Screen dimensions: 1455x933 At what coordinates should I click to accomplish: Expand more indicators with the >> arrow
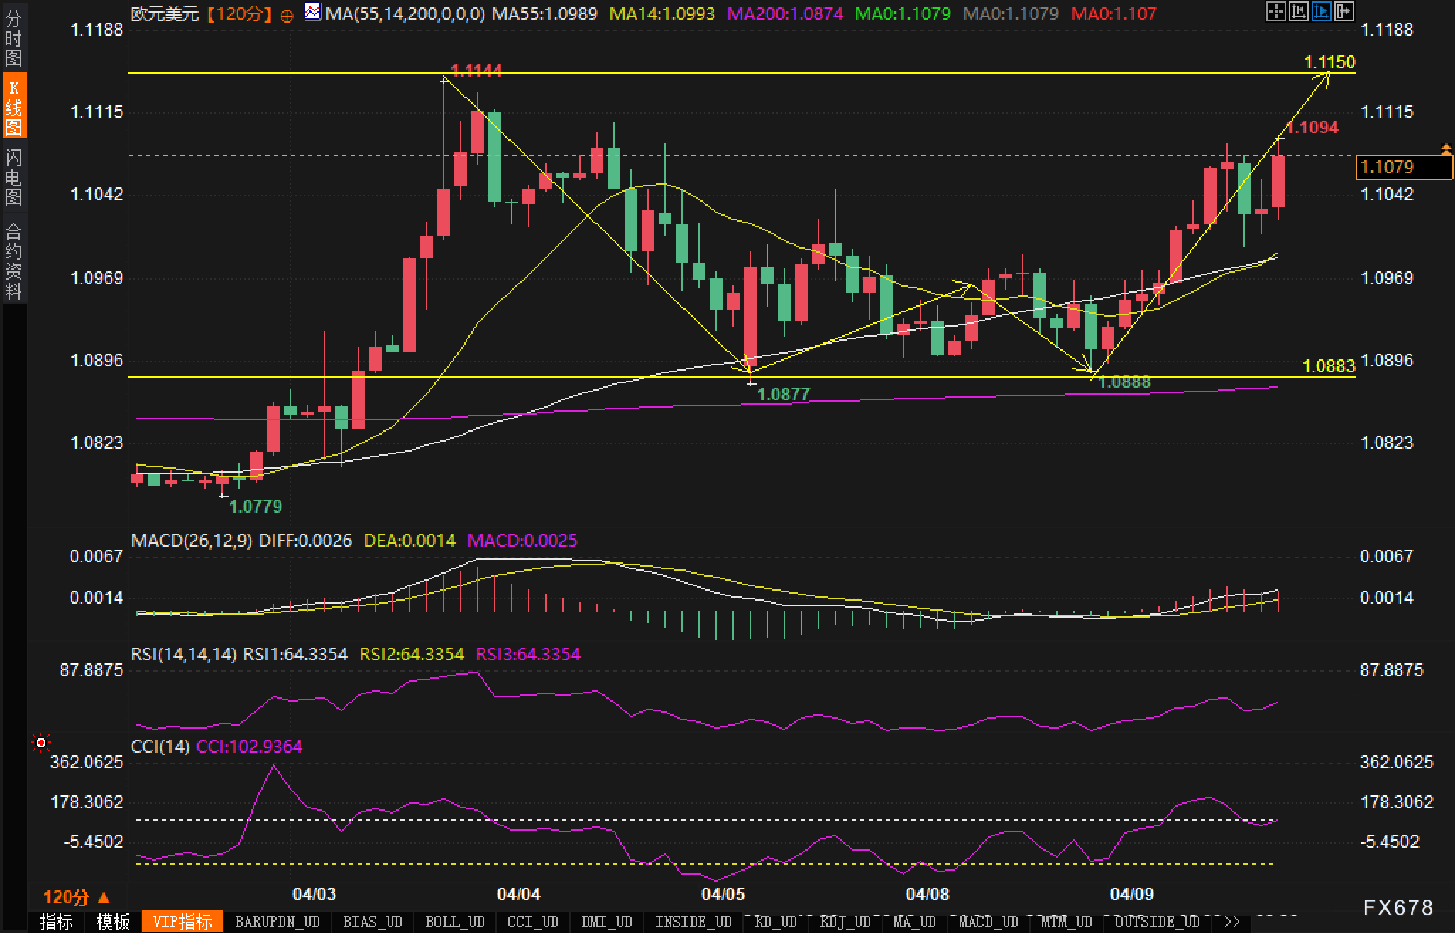point(1232,922)
